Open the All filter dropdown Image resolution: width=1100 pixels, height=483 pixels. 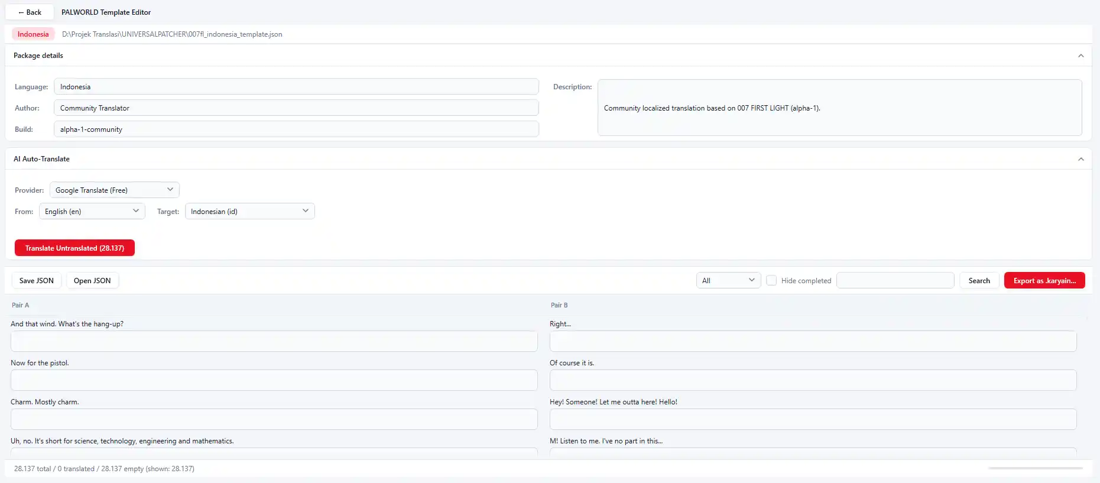[x=729, y=281]
